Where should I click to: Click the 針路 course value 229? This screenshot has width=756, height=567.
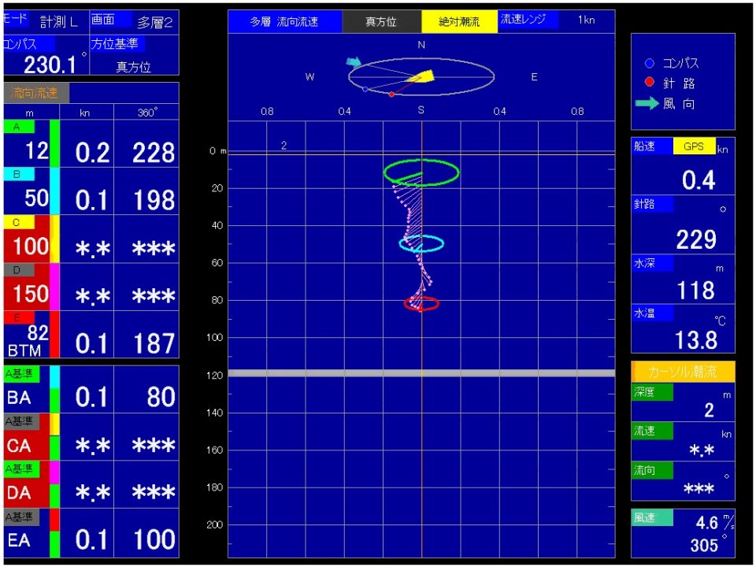click(x=696, y=239)
